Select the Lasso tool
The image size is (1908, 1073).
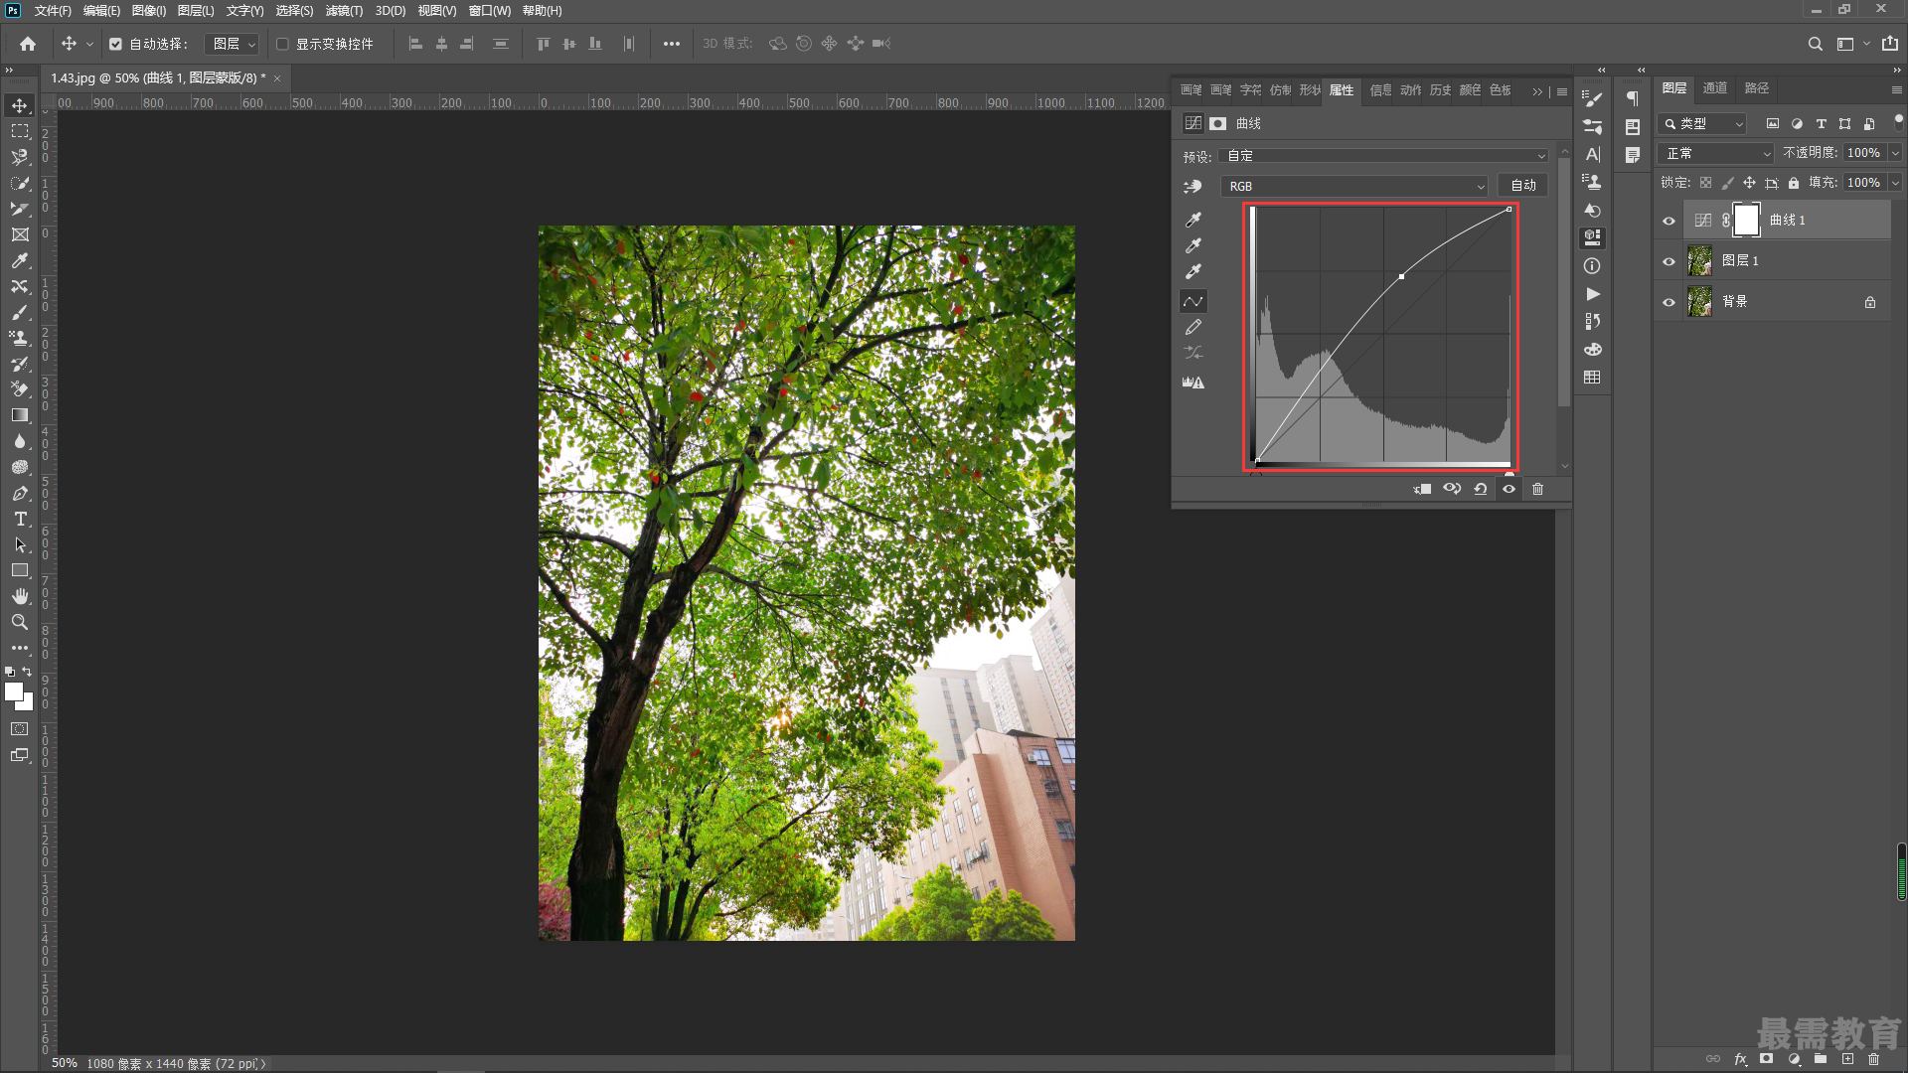coord(20,157)
